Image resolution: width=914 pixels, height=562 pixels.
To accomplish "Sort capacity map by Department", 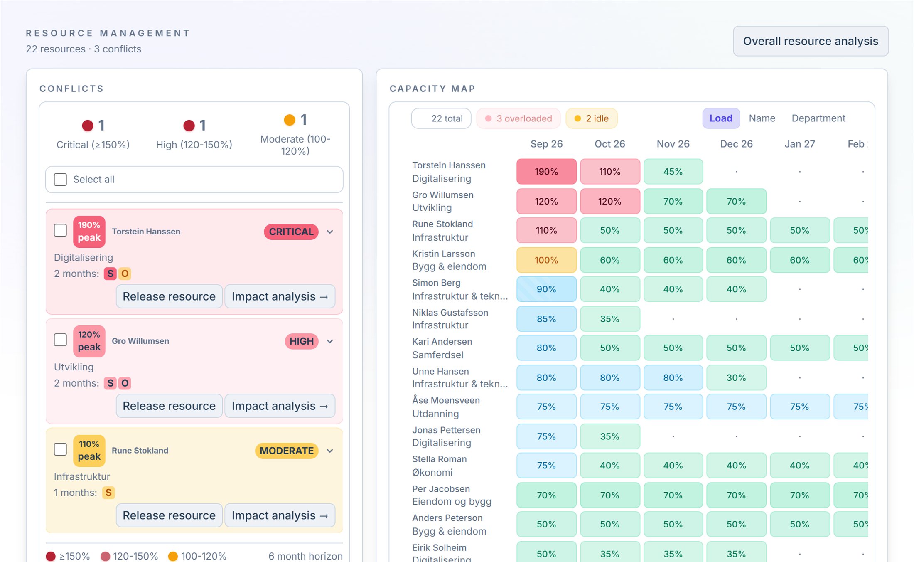I will coord(818,118).
